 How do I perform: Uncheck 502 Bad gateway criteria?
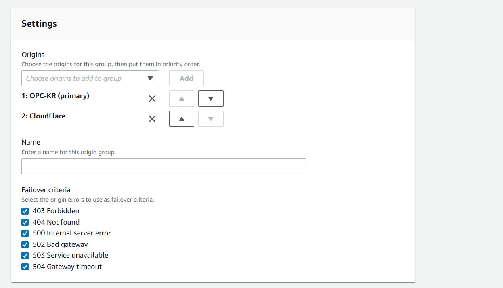(x=25, y=244)
